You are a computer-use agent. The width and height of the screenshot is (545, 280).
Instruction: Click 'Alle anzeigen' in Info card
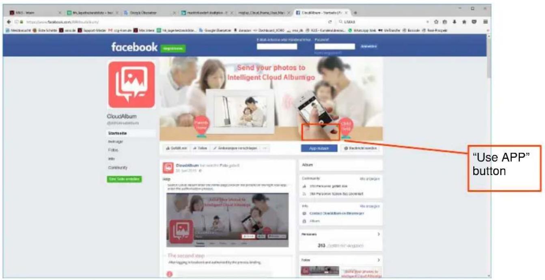coord(369,206)
